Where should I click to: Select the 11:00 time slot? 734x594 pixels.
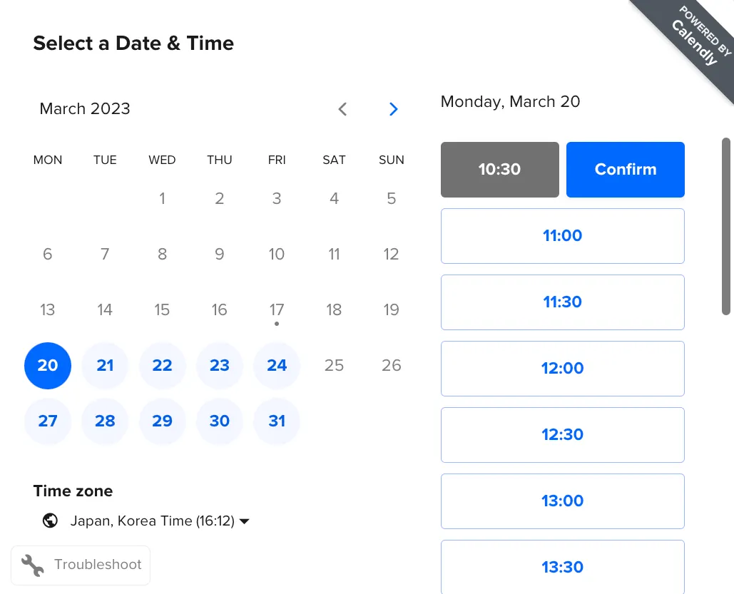pos(562,236)
